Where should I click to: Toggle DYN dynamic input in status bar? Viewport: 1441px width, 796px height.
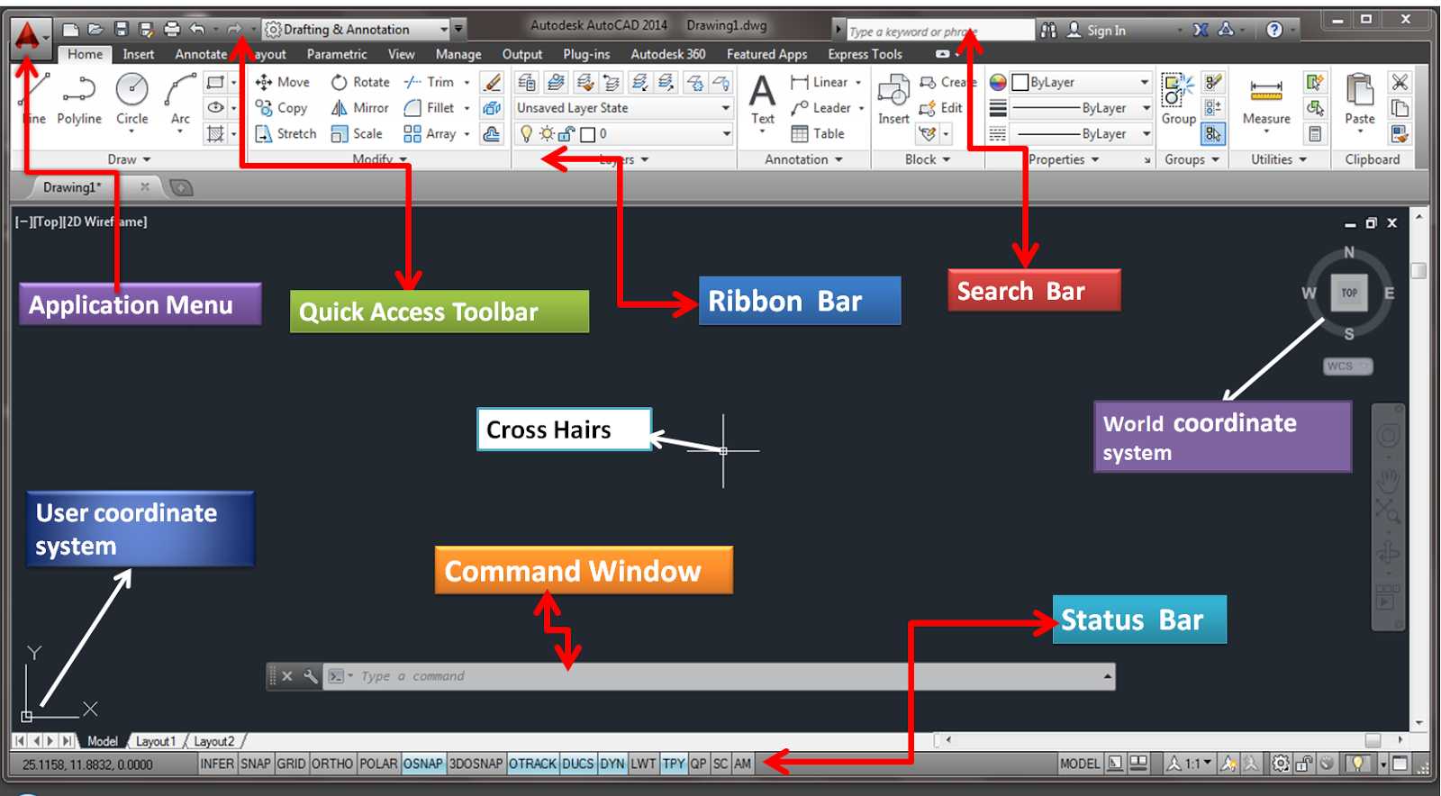[612, 764]
